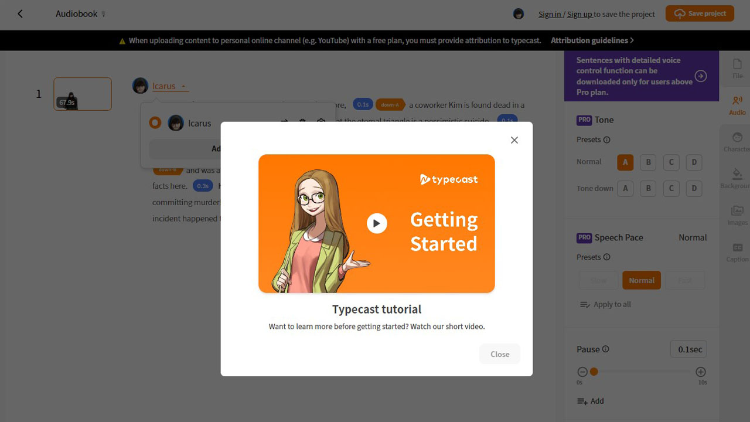The width and height of the screenshot is (750, 422).
Task: Select Icarus radio in character popup
Action: pos(155,123)
